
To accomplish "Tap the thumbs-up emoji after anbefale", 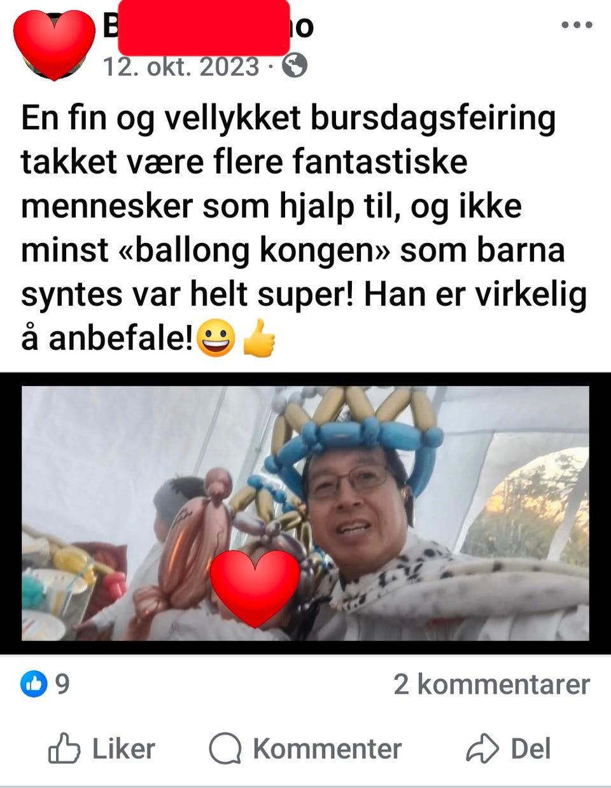I will 259,338.
